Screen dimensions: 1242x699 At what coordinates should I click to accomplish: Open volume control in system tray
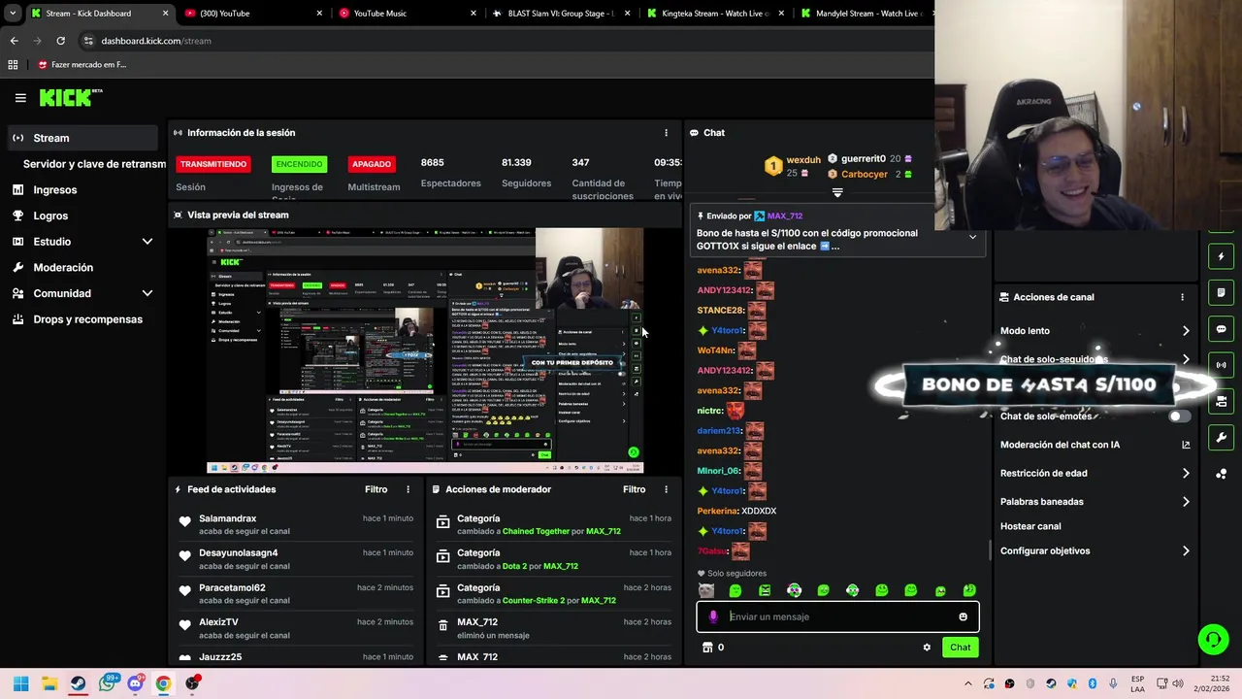coord(1178,683)
